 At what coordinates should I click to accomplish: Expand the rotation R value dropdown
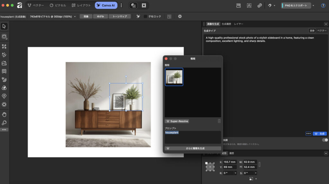pyautogui.click(x=236, y=173)
